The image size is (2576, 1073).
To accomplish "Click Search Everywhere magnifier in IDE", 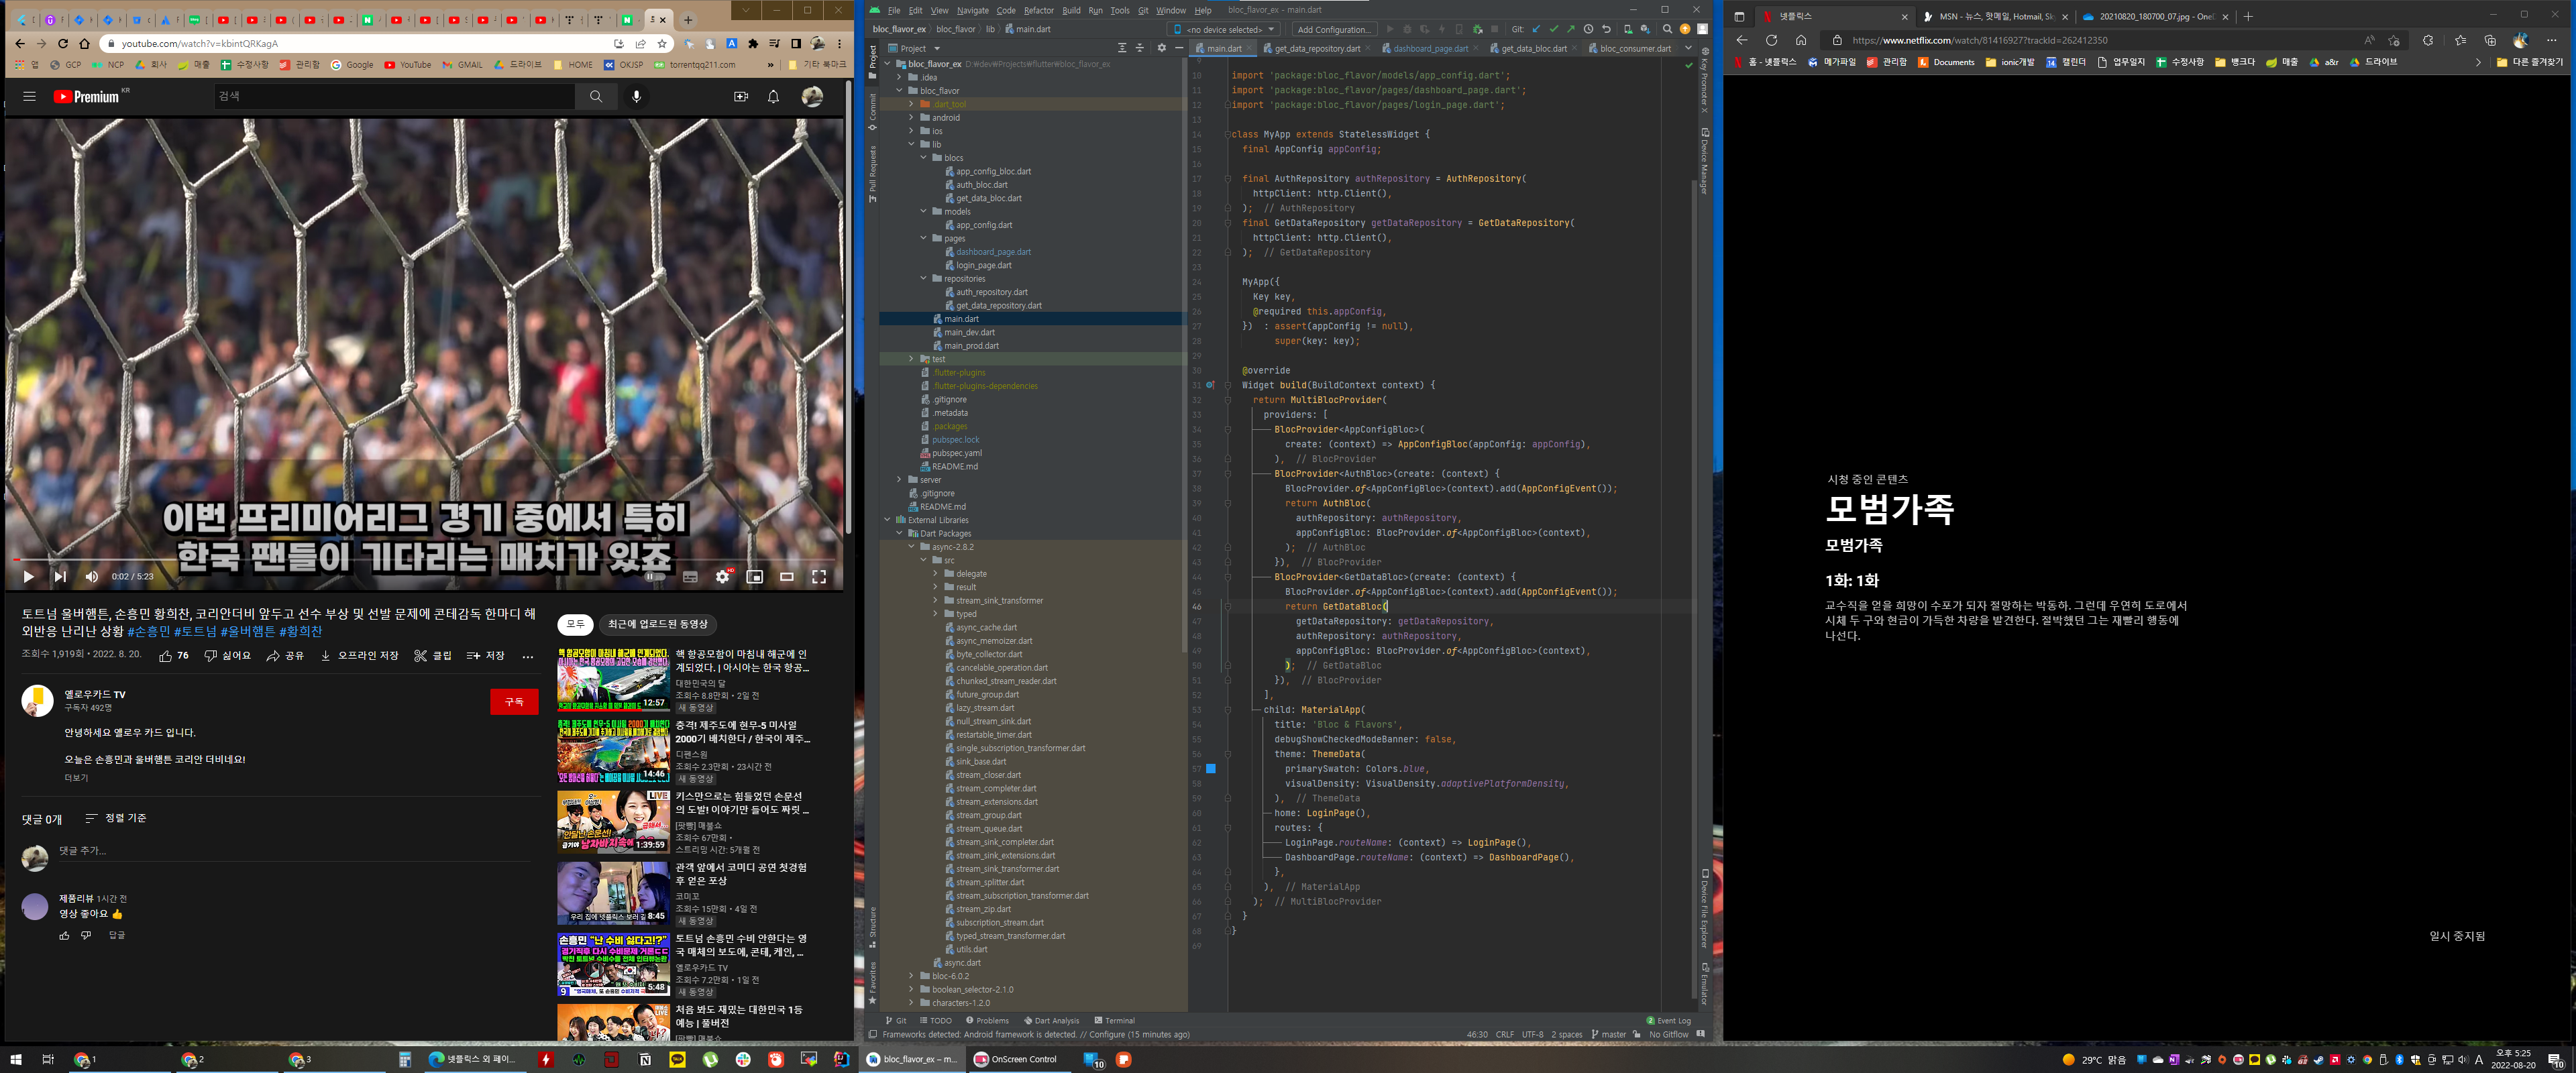I will click(1667, 29).
